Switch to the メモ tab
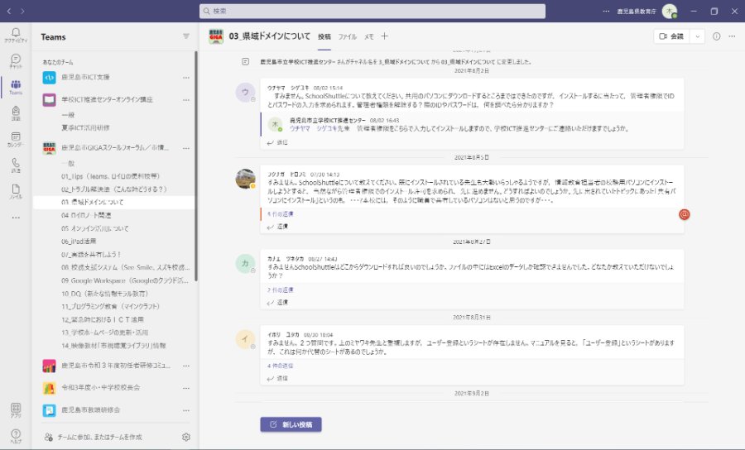The width and height of the screenshot is (745, 450). click(369, 36)
